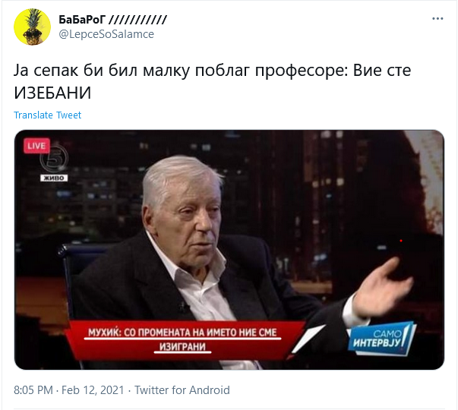Open the @LepceSoSalamce handle link
This screenshot has width=458, height=410.
coord(106,34)
